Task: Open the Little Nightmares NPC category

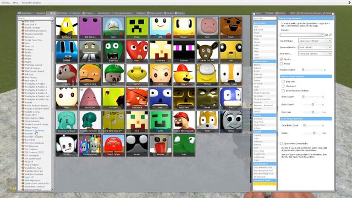Action: pos(32,180)
